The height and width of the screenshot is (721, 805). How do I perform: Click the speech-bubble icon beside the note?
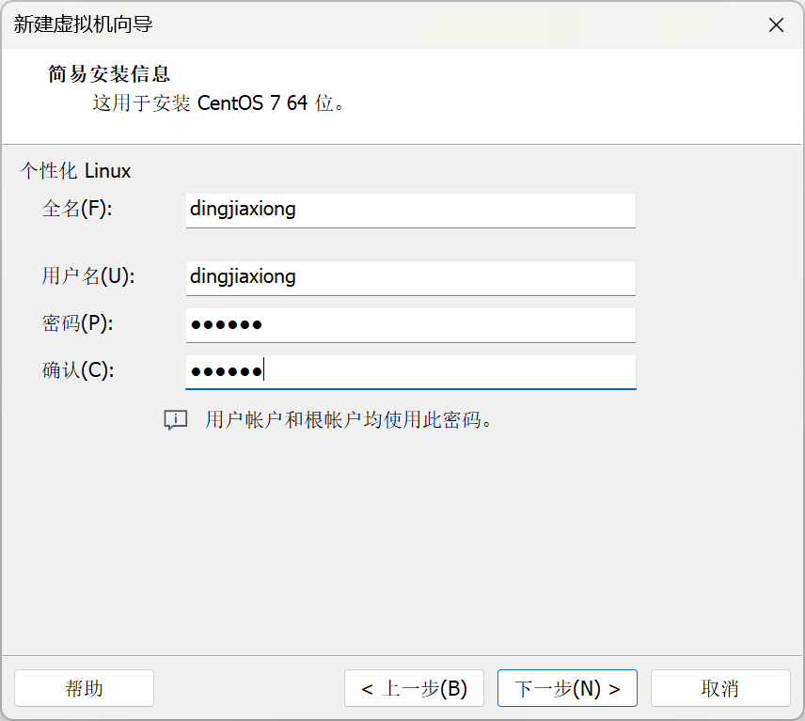pyautogui.click(x=175, y=420)
